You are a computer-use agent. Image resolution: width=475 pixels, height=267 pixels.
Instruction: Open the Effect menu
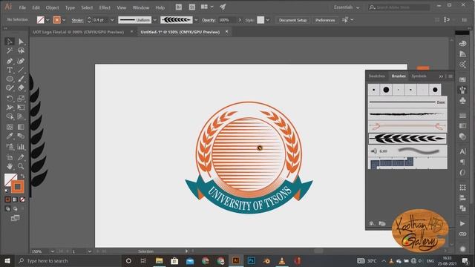click(105, 7)
